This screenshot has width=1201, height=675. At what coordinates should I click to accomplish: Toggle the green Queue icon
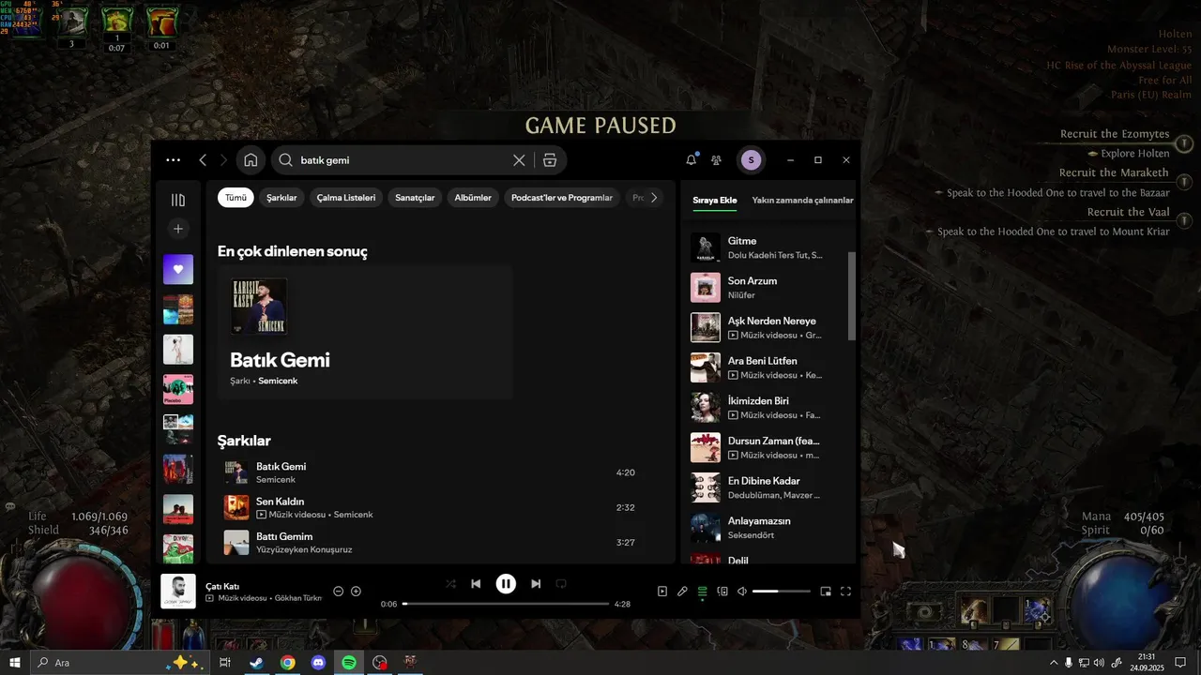(x=702, y=592)
